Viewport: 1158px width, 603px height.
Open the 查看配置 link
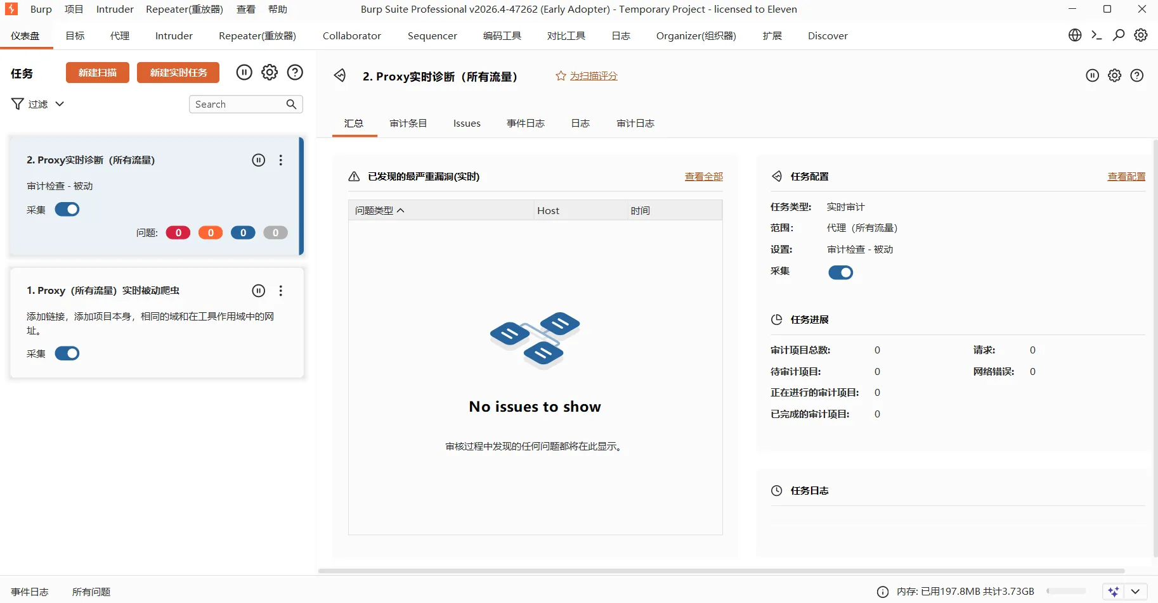coord(1126,177)
